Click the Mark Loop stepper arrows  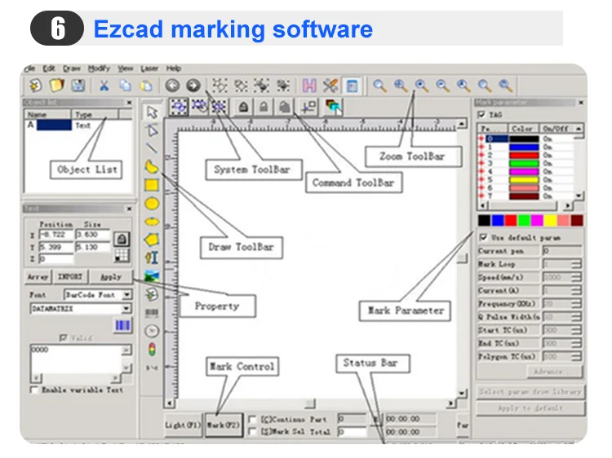[x=576, y=265]
